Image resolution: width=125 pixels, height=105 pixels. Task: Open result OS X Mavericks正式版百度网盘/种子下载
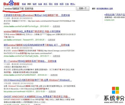(x=38, y=80)
